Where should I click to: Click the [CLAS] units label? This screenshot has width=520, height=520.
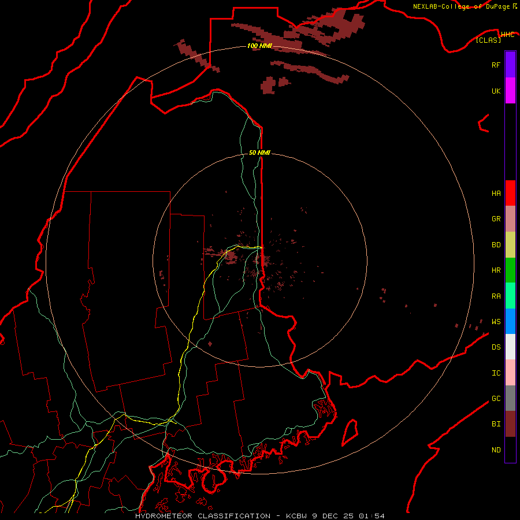(488, 40)
